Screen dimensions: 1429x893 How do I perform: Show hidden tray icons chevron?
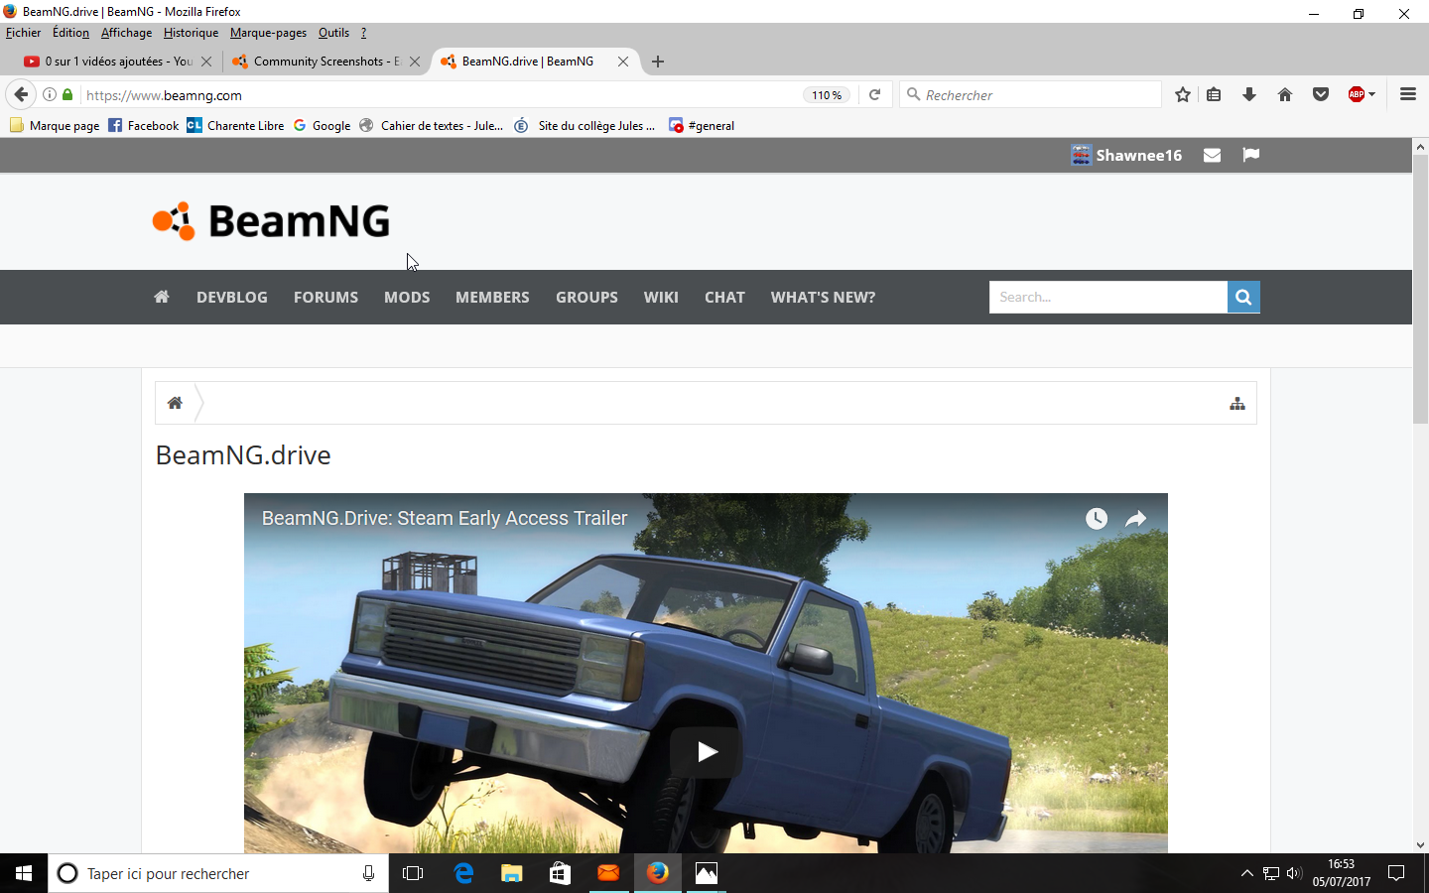(1246, 873)
